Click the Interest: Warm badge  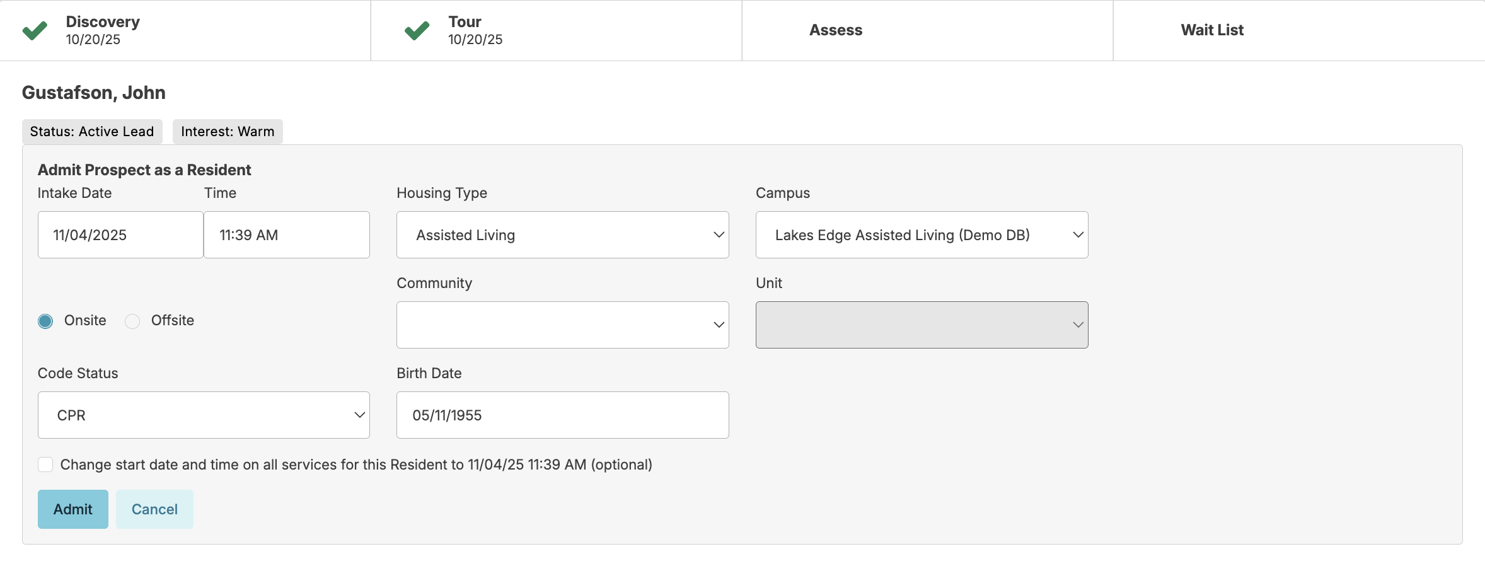228,132
